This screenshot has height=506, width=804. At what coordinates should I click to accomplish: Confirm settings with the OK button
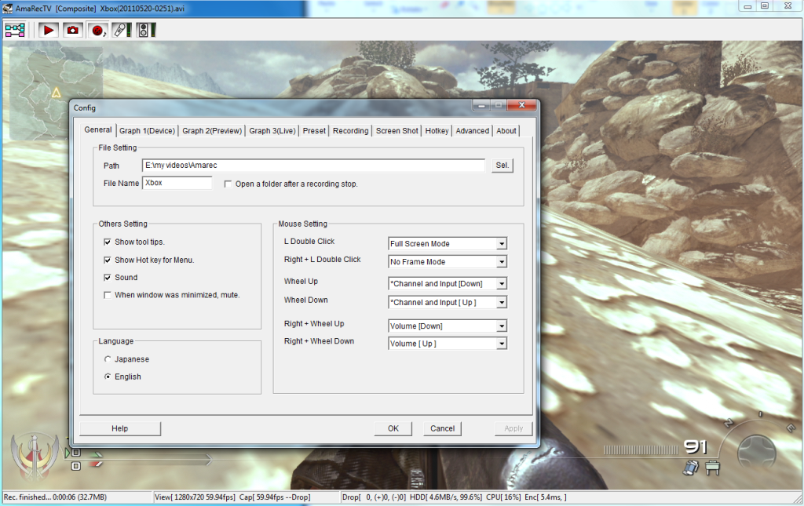click(x=393, y=428)
